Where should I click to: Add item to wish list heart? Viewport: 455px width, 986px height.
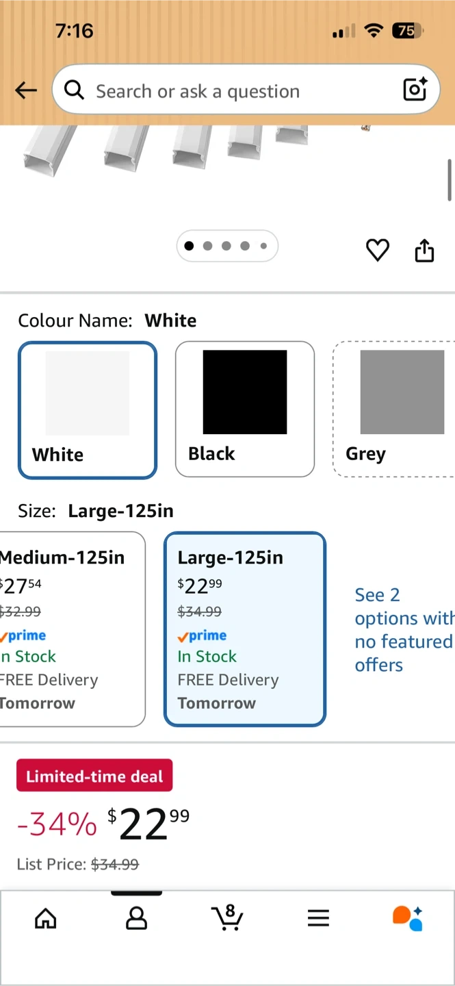(377, 250)
